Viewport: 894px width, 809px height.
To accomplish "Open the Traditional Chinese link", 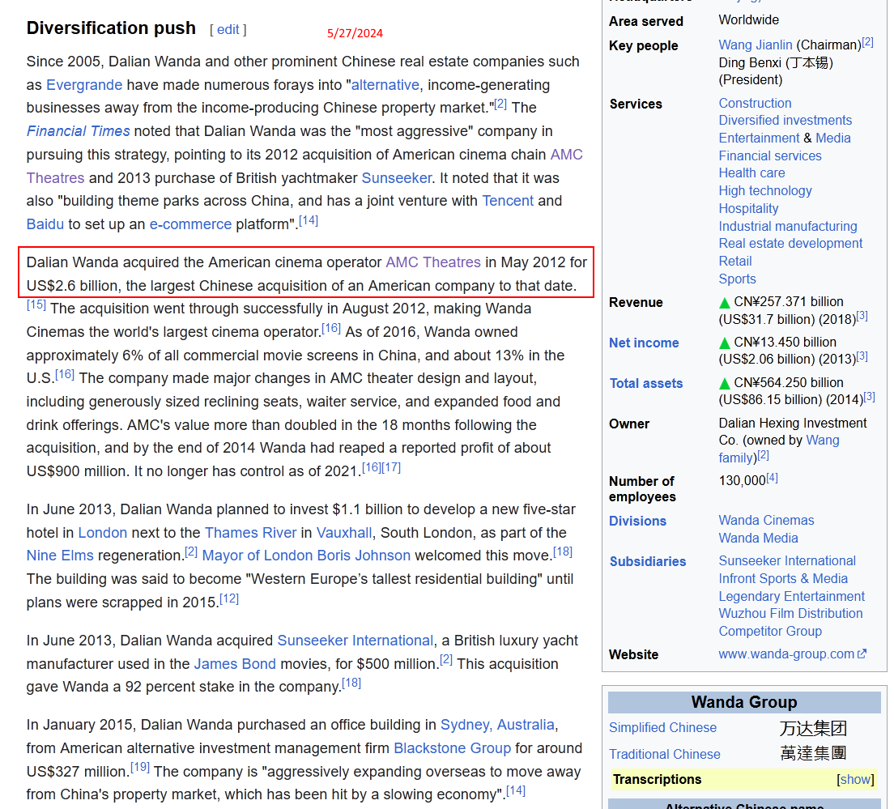I will [665, 754].
